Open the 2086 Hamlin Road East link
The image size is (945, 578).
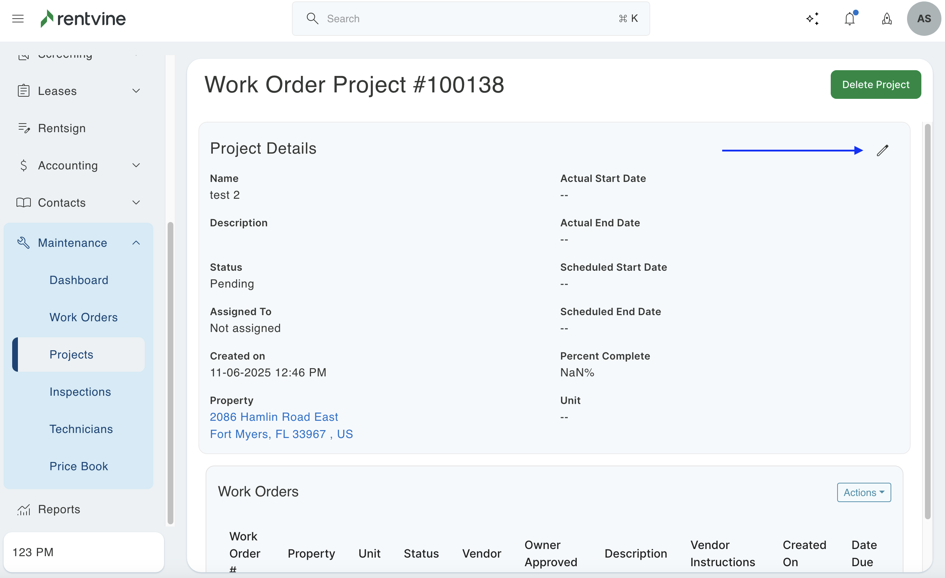274,416
